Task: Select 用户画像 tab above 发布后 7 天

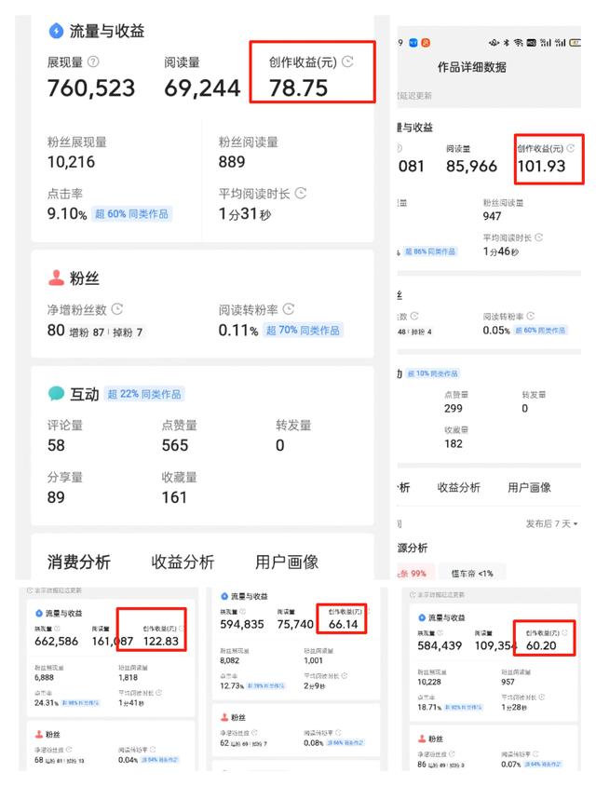Action: pyautogui.click(x=529, y=487)
